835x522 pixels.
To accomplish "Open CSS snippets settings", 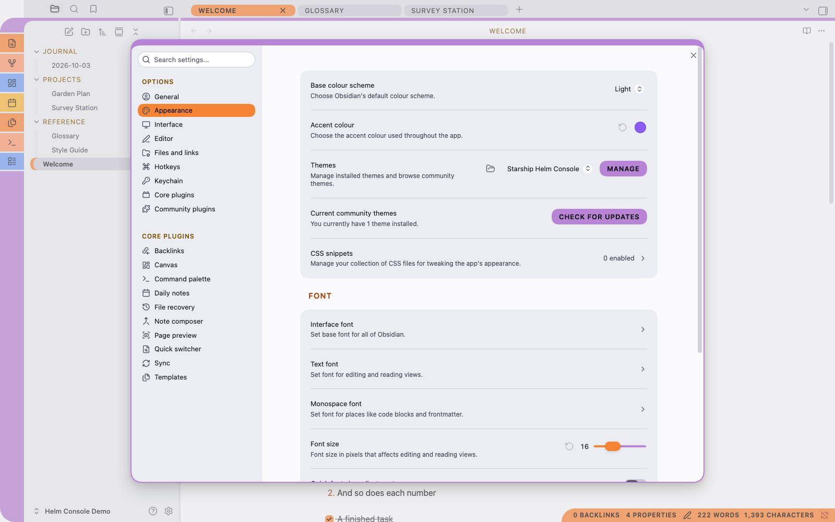I will tap(479, 258).
